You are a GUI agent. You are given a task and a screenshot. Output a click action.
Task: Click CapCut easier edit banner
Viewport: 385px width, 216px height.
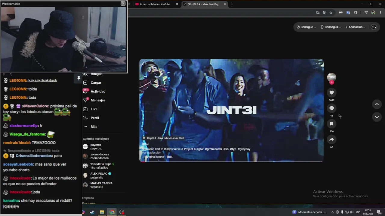tap(163, 138)
